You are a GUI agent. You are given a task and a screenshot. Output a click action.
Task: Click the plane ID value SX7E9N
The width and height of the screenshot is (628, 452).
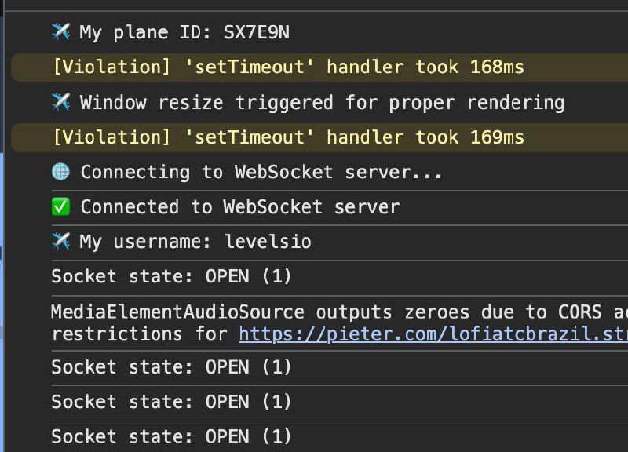tap(257, 32)
